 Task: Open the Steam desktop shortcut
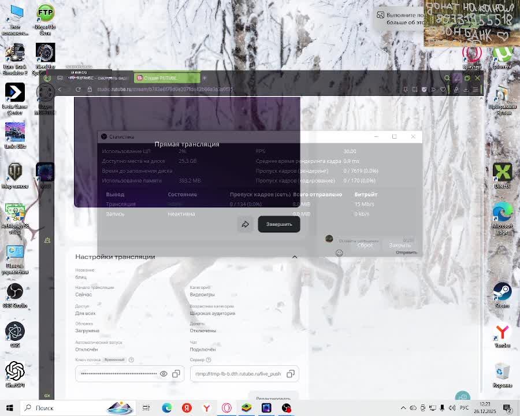click(x=502, y=294)
